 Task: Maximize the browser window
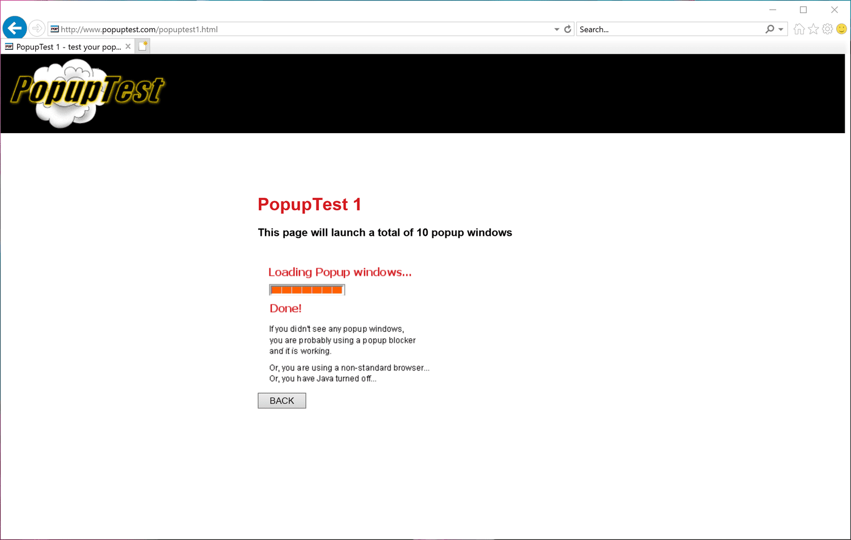tap(803, 10)
